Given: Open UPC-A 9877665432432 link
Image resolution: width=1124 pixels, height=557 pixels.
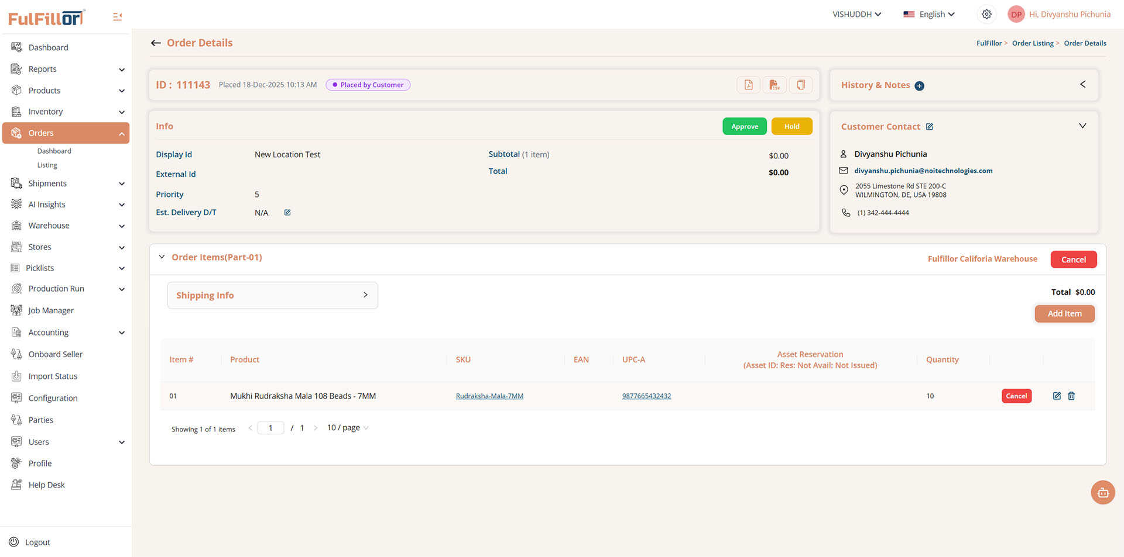Looking at the screenshot, I should pyautogui.click(x=646, y=396).
